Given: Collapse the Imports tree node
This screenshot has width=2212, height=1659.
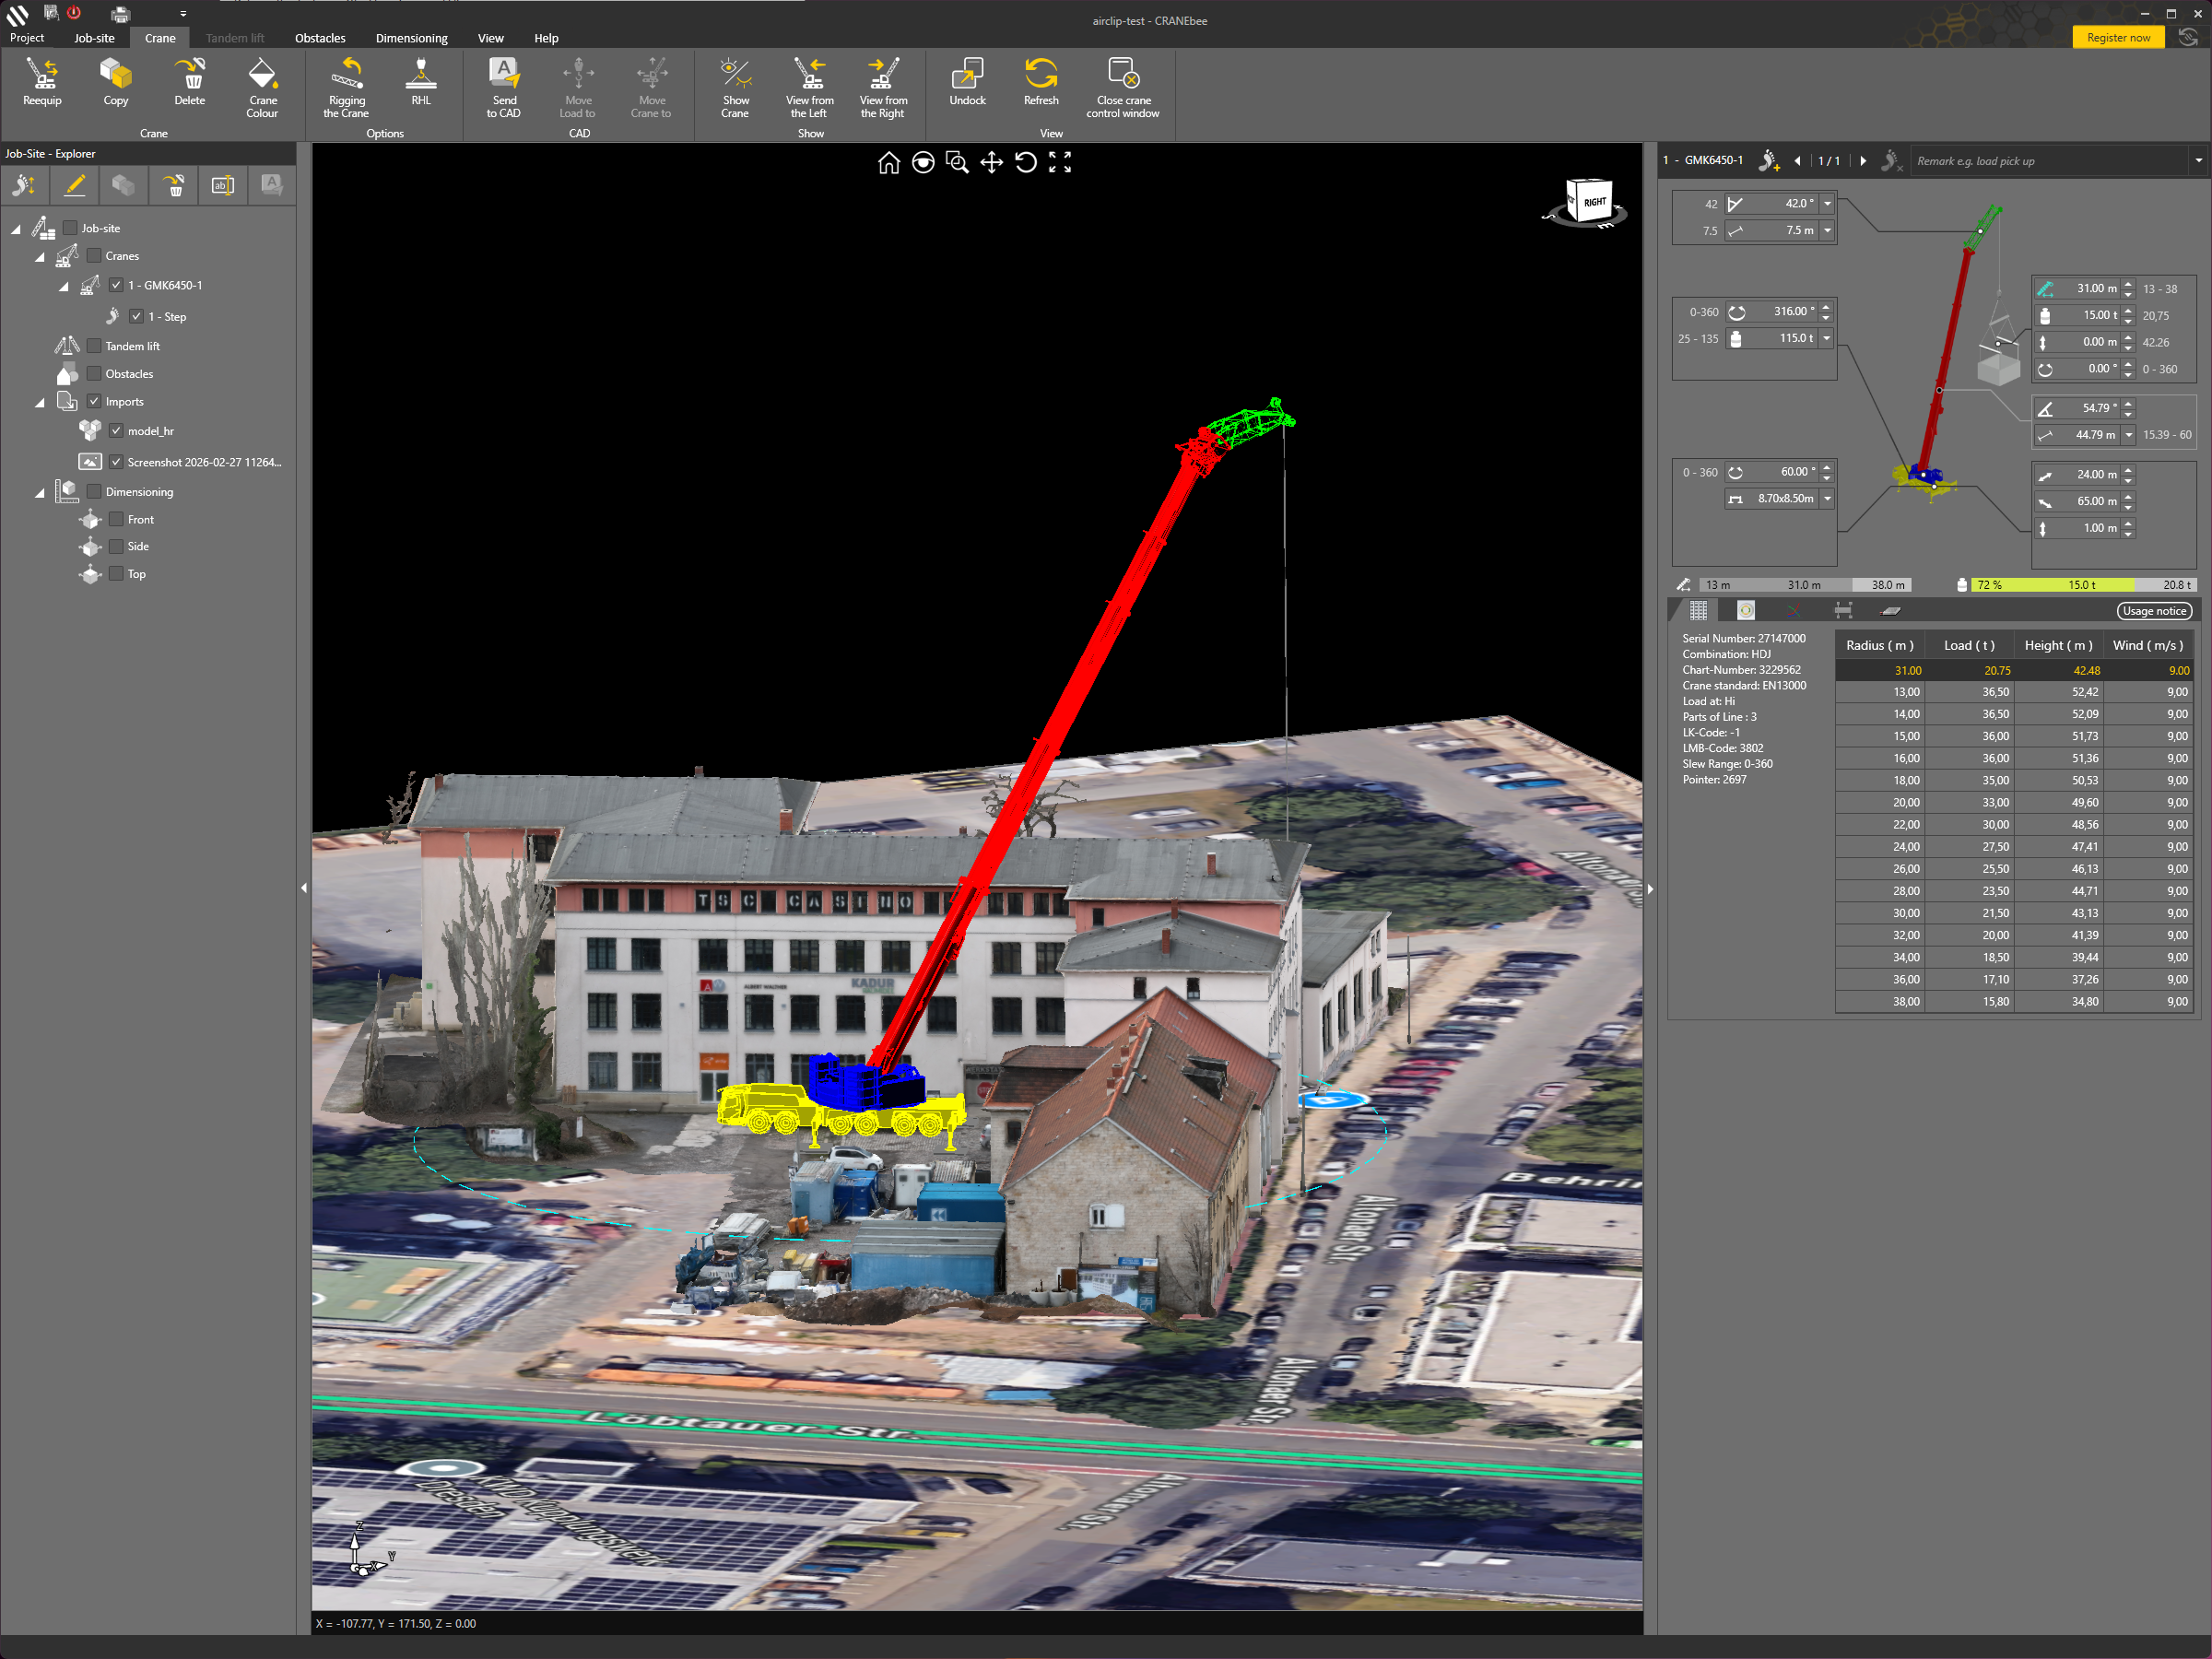Looking at the screenshot, I should [x=40, y=402].
